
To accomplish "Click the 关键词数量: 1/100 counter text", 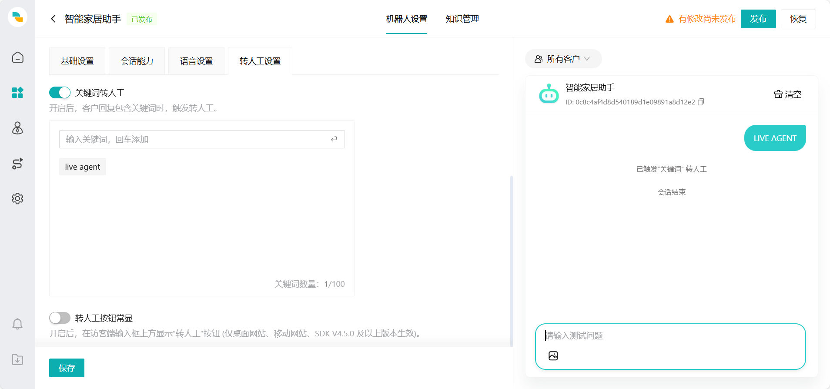I will coord(310,284).
